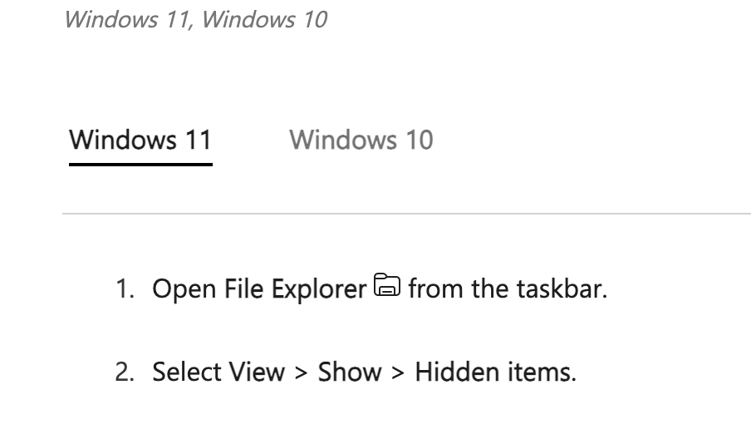
Task: Click the first '>' between View and Show
Action: [x=301, y=372]
